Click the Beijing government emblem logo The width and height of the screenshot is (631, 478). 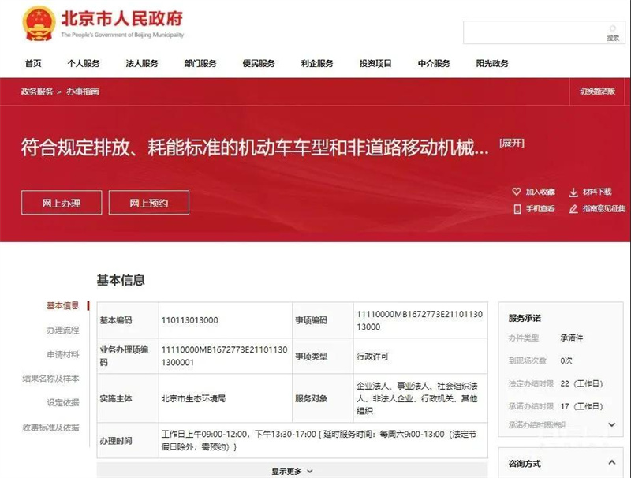point(38,22)
